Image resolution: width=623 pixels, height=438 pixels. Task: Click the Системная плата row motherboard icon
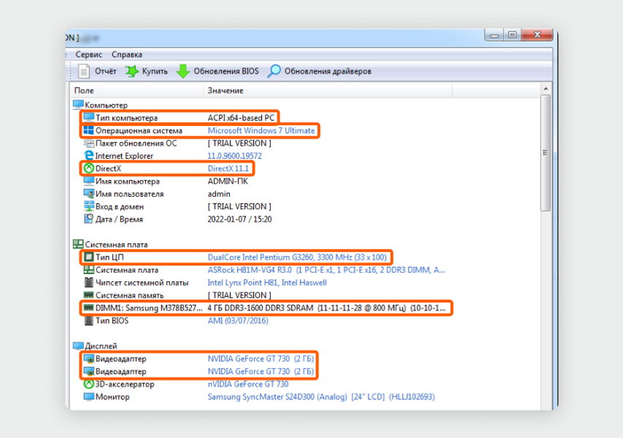coord(88,270)
